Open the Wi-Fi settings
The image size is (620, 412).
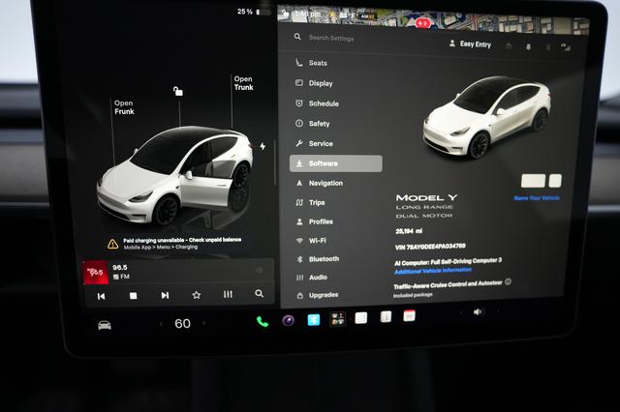click(311, 240)
